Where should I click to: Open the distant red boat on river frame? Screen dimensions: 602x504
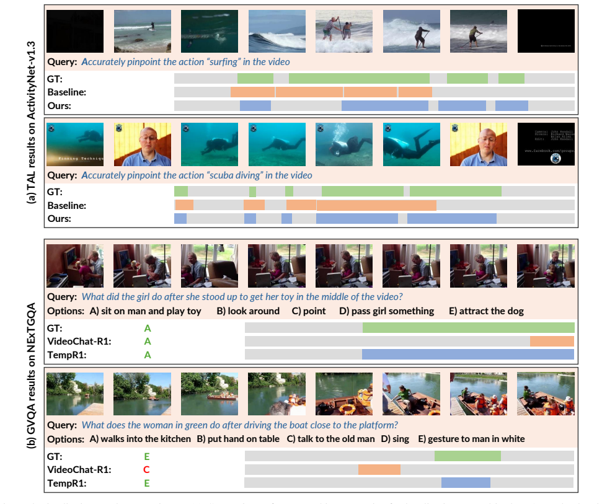[210, 394]
